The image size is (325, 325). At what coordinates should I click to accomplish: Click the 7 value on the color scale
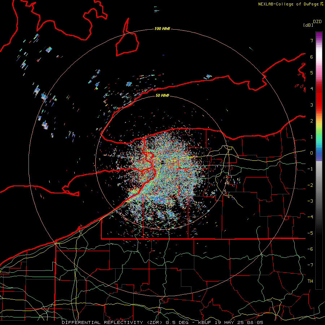click(x=312, y=40)
